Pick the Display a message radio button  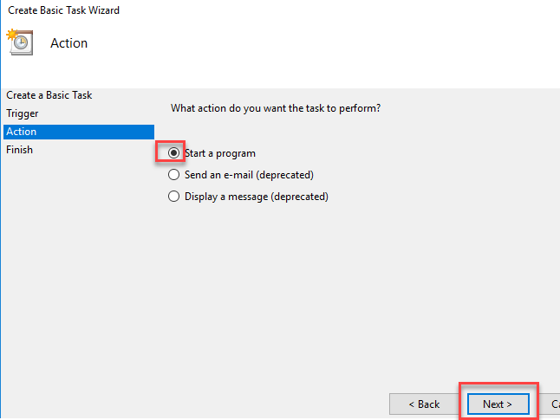click(x=173, y=197)
